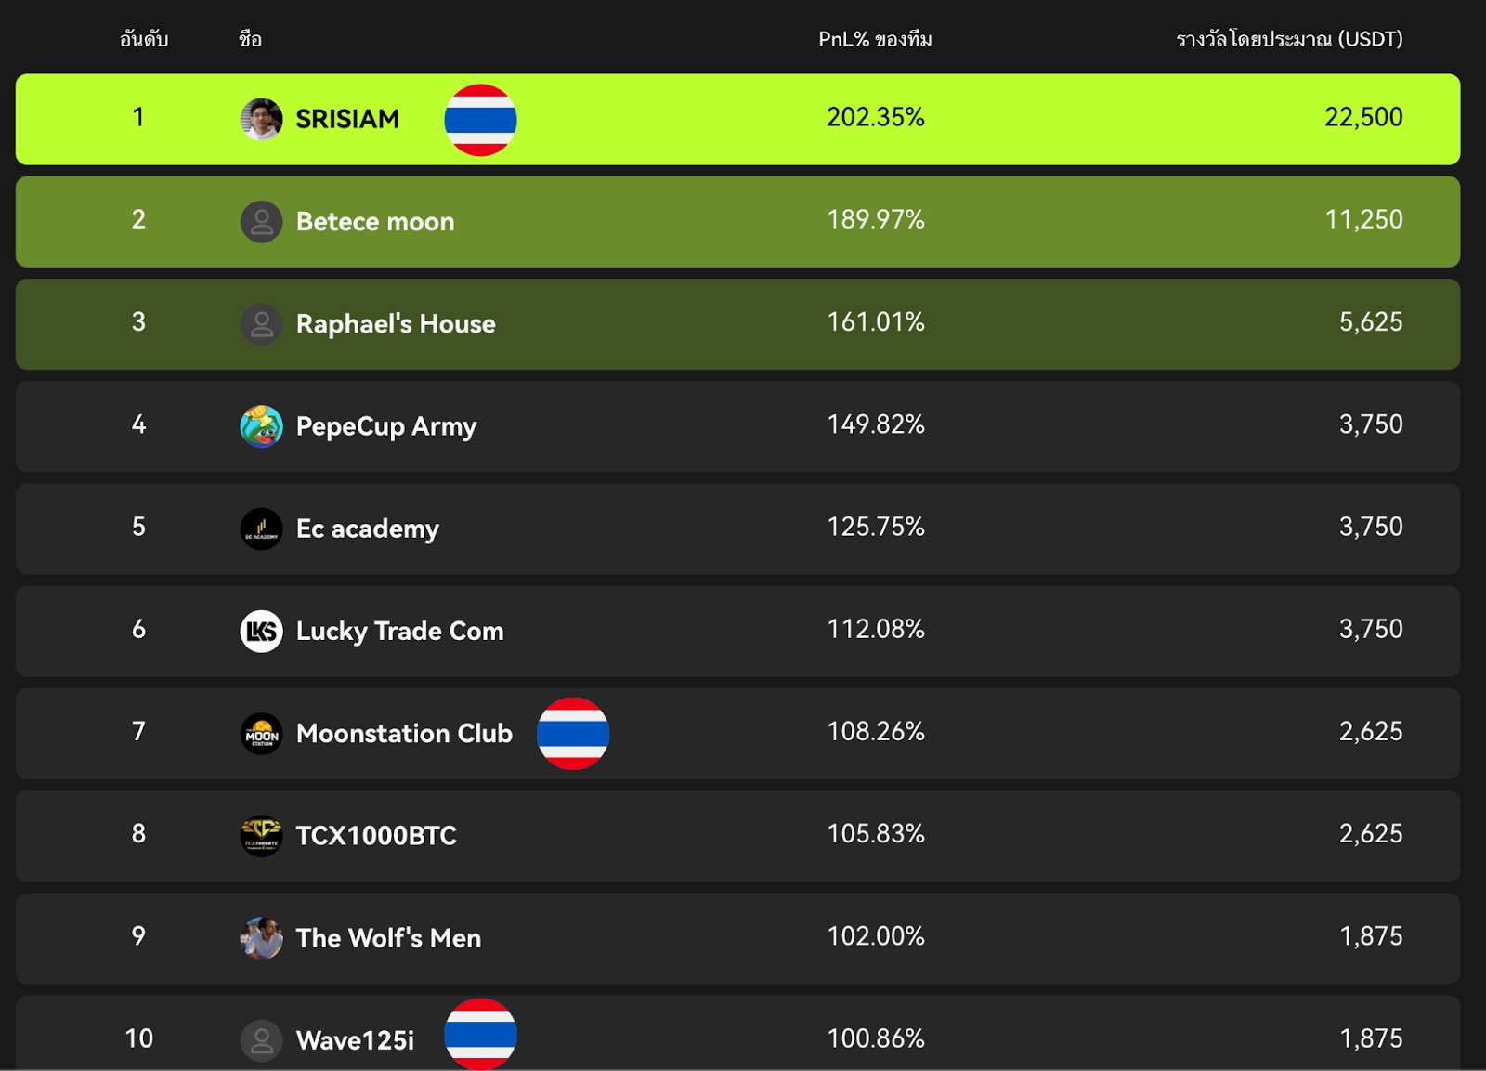Select the TCX1000BTC team logo

(x=262, y=836)
